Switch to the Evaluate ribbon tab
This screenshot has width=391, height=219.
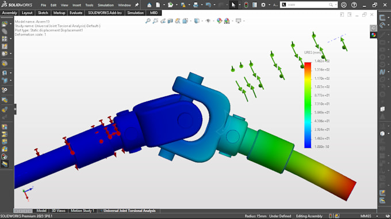tap(76, 13)
